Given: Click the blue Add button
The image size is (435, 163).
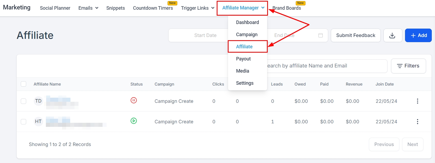Looking at the screenshot, I should (418, 35).
